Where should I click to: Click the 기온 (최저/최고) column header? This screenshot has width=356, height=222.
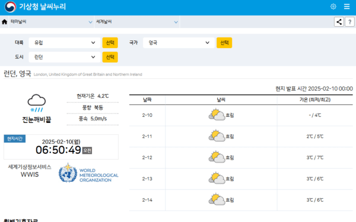pos(315,100)
